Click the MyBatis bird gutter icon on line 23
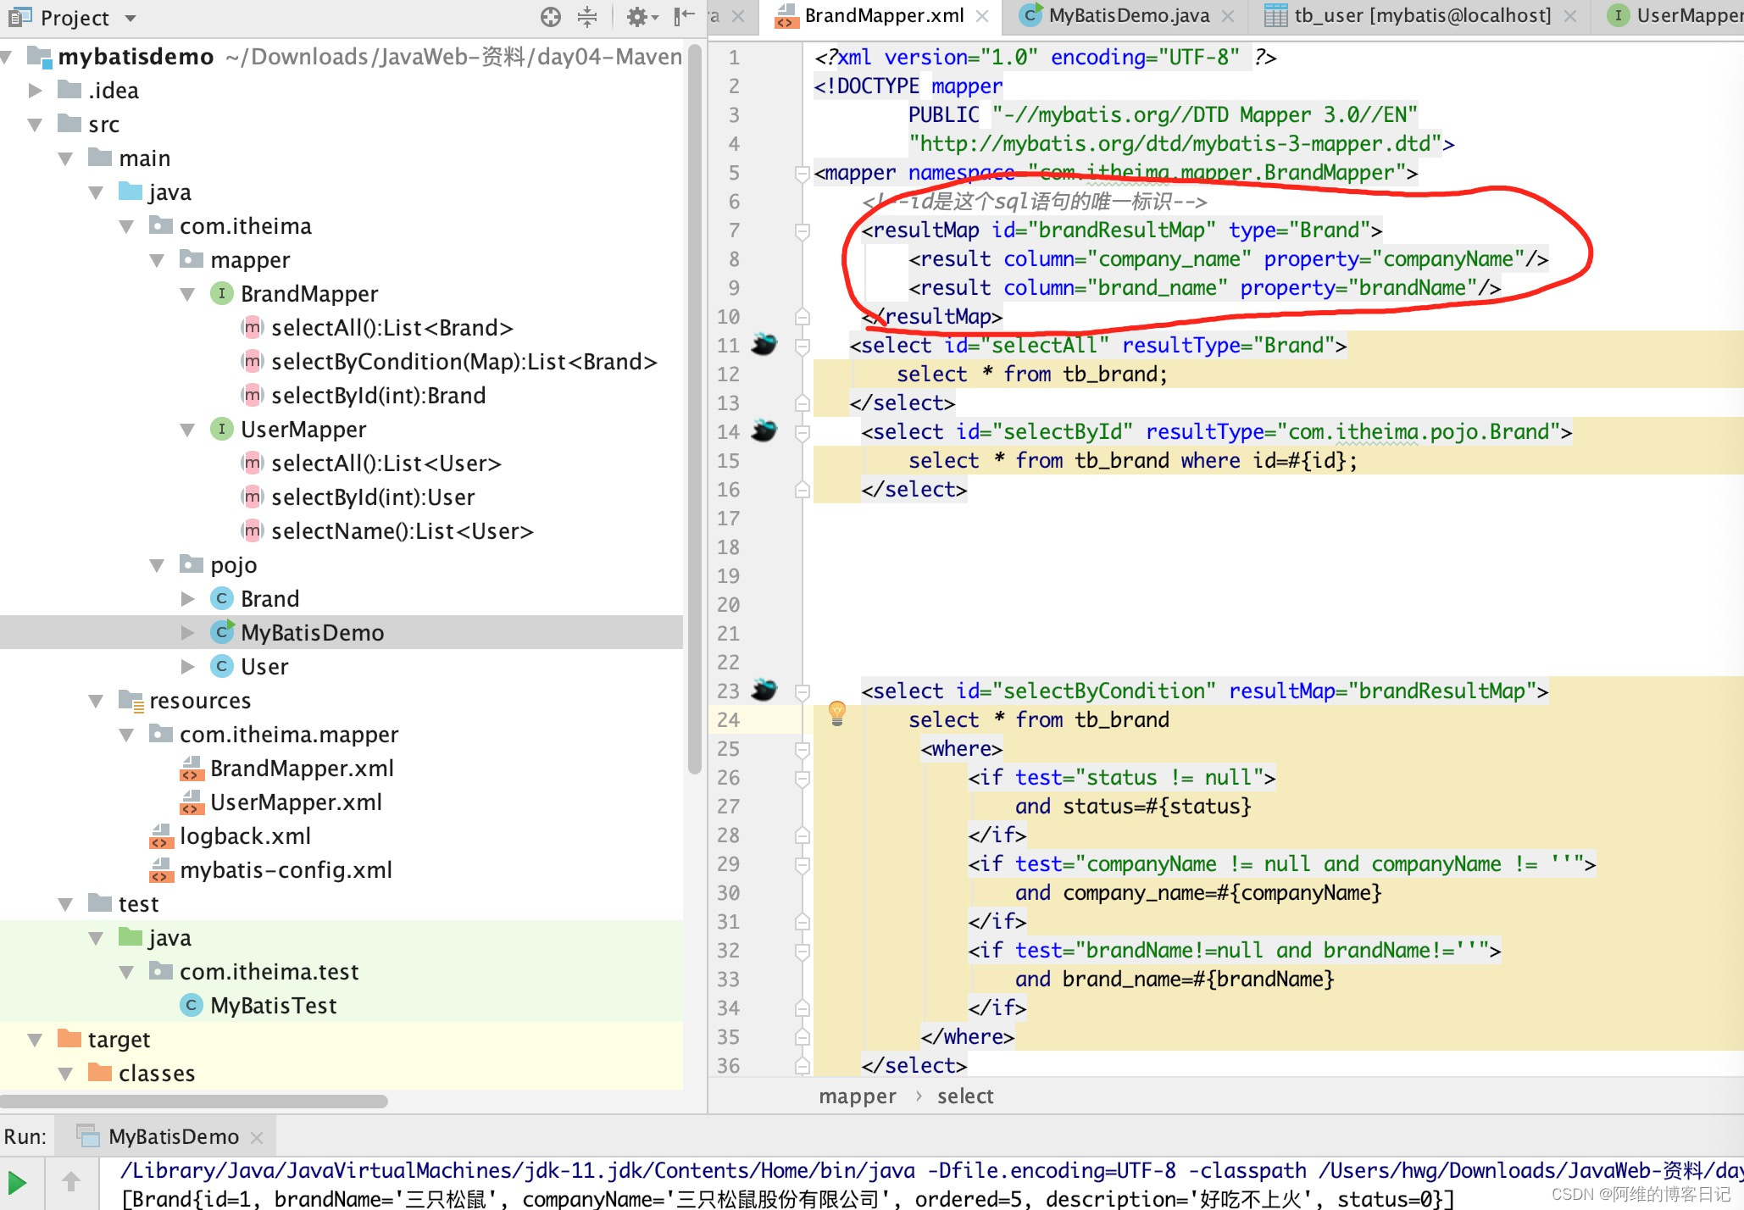The width and height of the screenshot is (1744, 1210). (764, 690)
